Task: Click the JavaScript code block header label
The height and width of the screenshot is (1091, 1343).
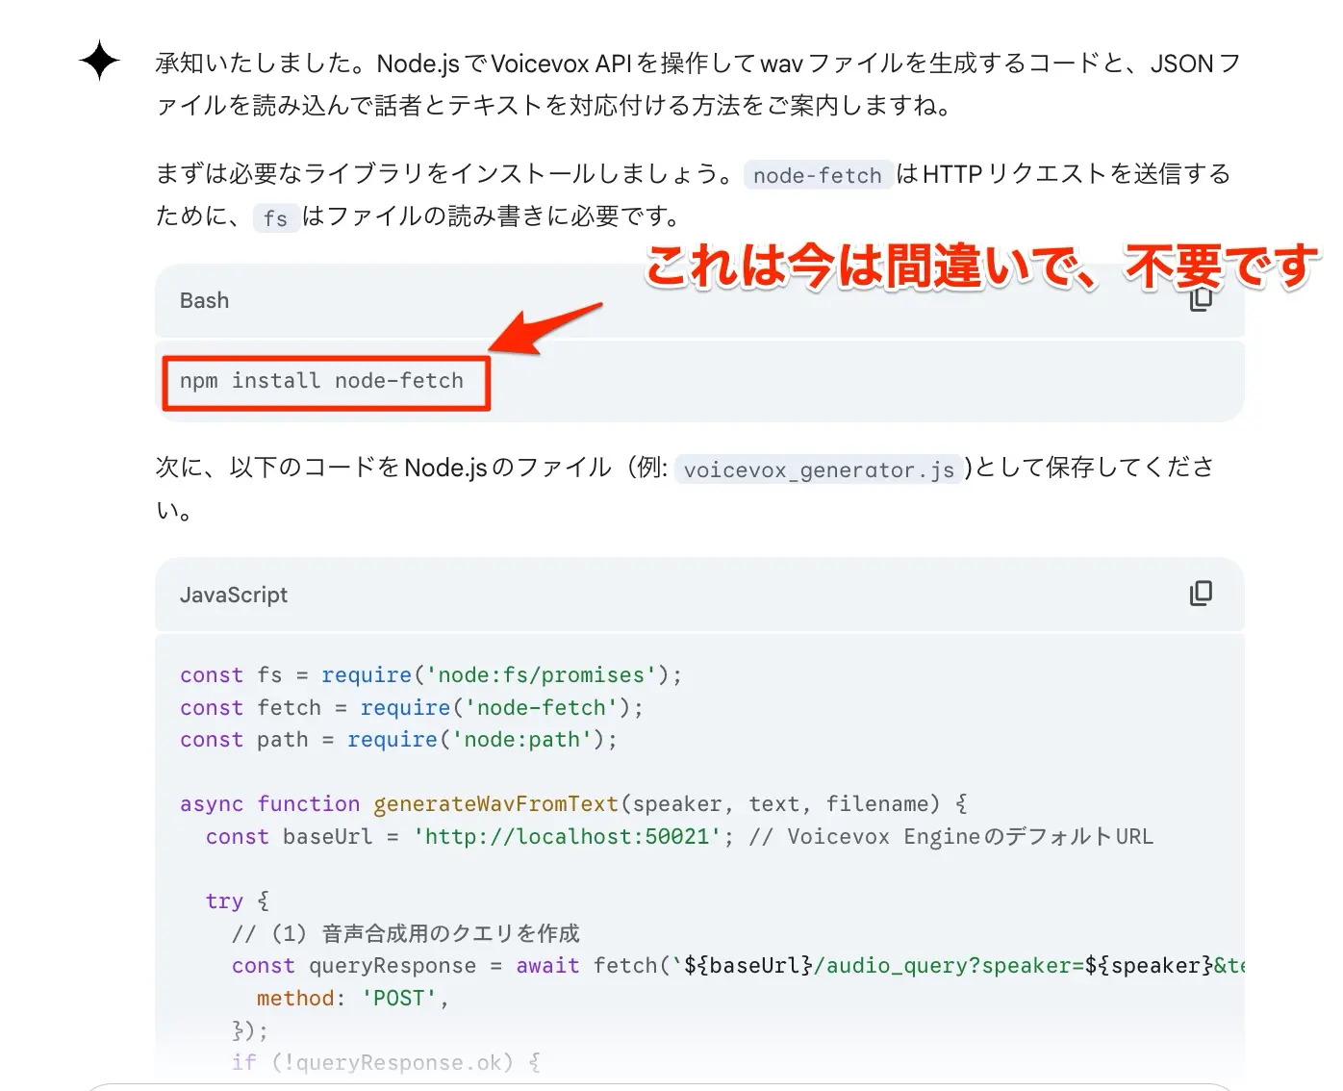Action: (x=234, y=595)
